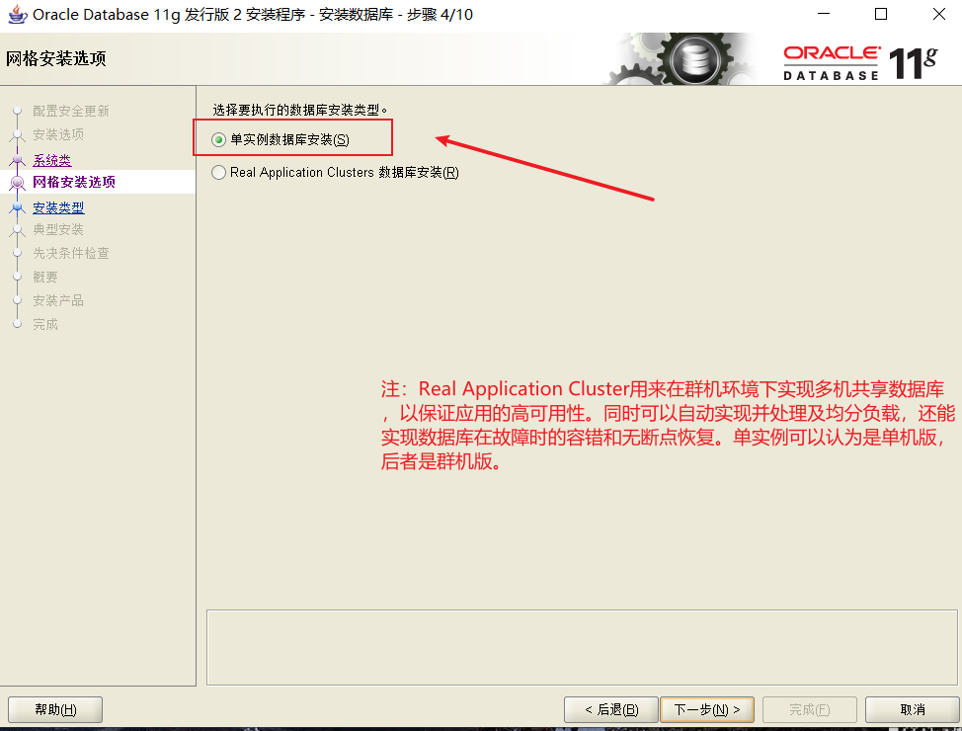Maximize the installer window
This screenshot has width=962, height=731.
tap(881, 14)
